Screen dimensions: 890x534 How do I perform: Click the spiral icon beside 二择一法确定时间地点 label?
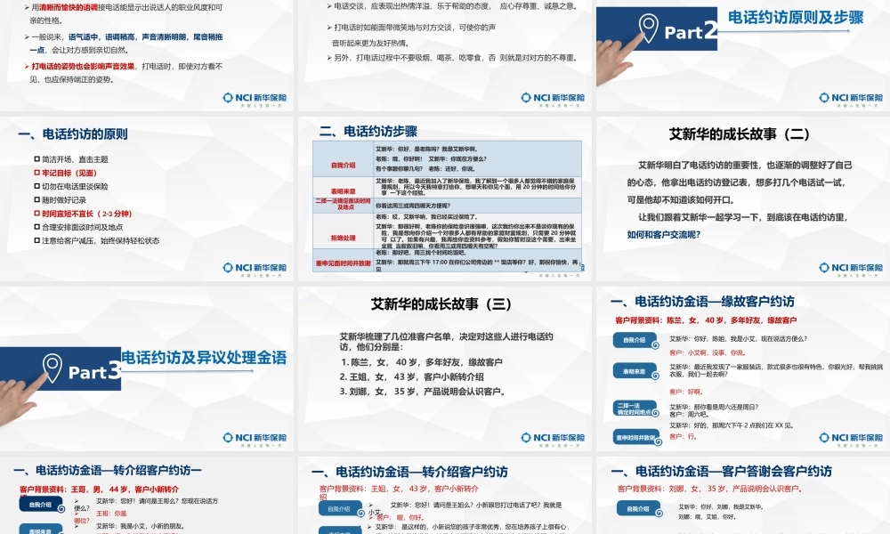coord(654,412)
